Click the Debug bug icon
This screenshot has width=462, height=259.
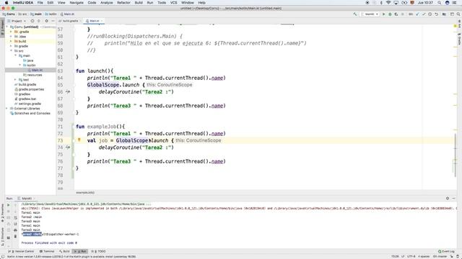(390, 14)
